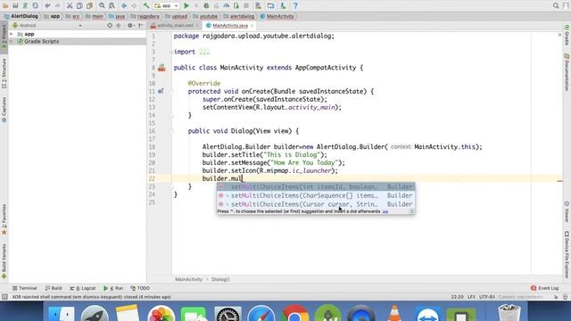This screenshot has height=321, width=571.
Task: Click the Undo arrow icon
Action: tap(47, 6)
